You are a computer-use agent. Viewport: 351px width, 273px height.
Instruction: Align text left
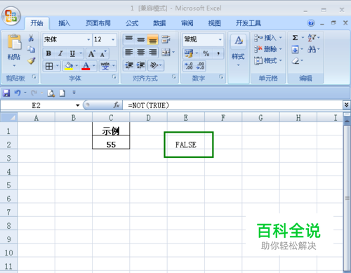(128, 53)
